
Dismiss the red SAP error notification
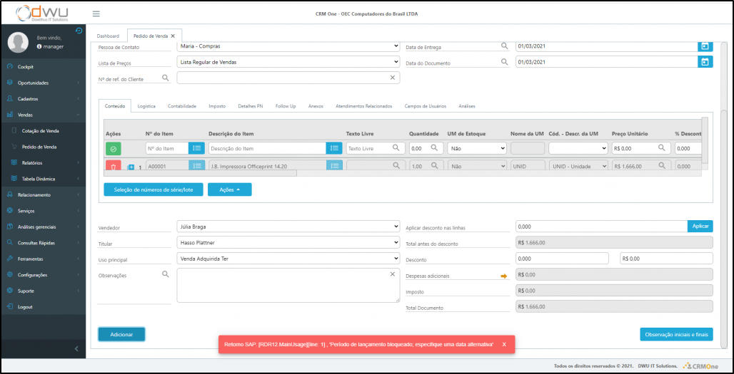[x=504, y=344]
